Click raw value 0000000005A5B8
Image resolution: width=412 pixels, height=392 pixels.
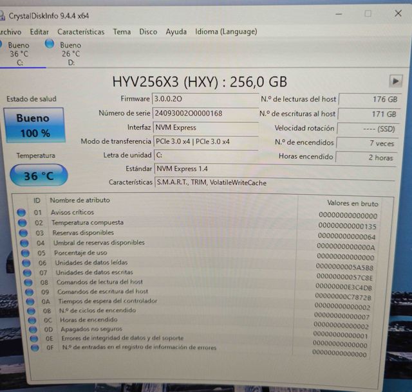coord(344,267)
